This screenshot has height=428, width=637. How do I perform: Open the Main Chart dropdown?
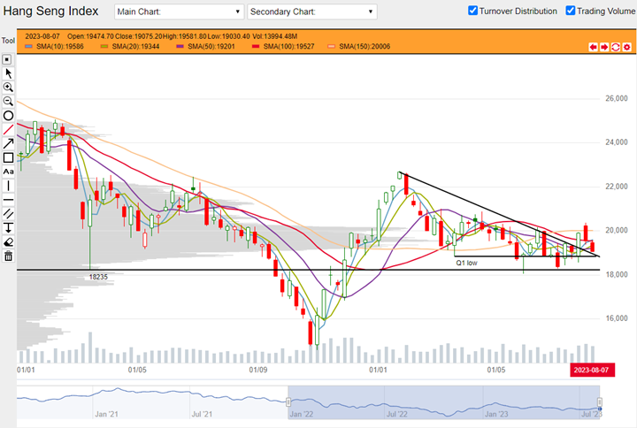[179, 11]
